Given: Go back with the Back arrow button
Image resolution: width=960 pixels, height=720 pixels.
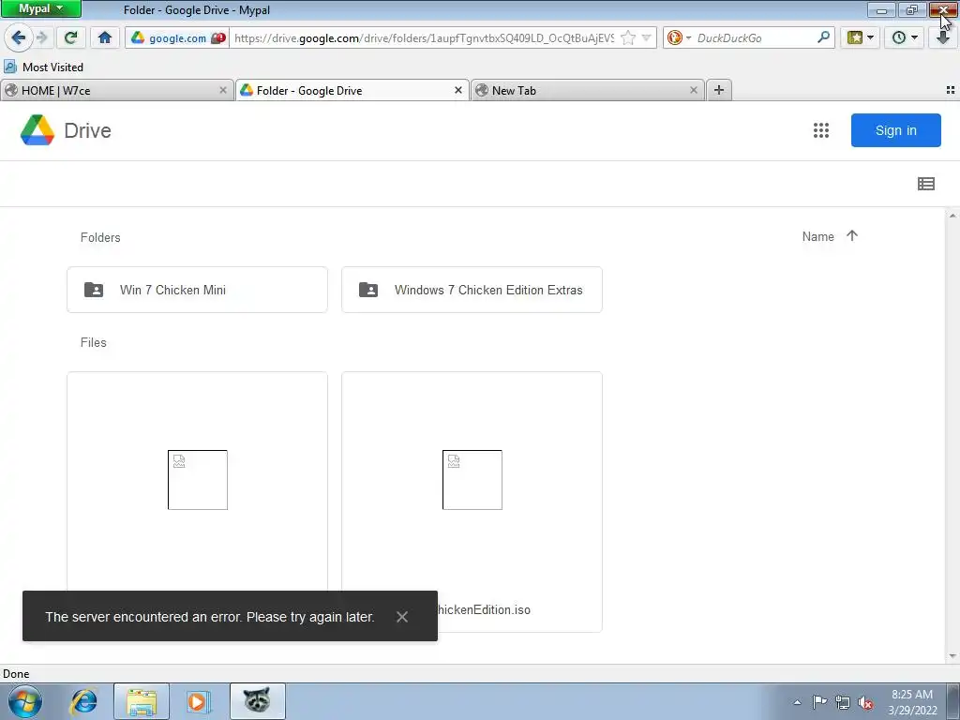Looking at the screenshot, I should (19, 37).
